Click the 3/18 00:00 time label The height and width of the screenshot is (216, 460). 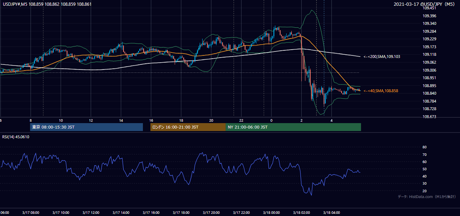click(x=271, y=213)
